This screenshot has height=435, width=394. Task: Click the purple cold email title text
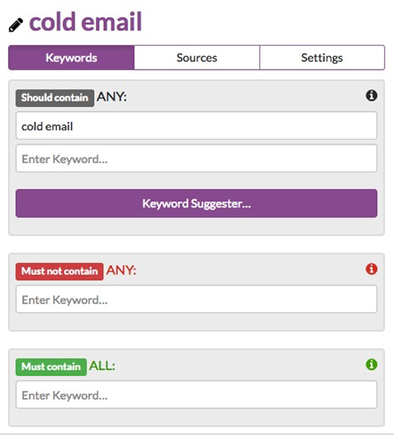86,21
